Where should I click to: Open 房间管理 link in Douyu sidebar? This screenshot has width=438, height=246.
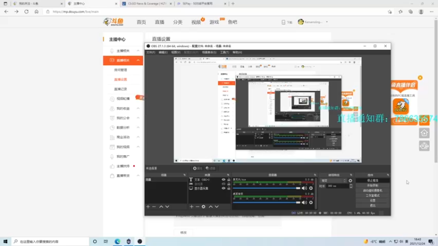pyautogui.click(x=120, y=70)
